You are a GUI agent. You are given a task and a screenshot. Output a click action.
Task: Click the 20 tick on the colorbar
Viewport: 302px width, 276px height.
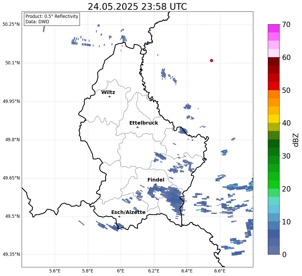286,189
